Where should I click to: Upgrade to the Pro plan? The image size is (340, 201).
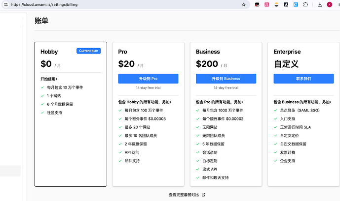click(148, 79)
